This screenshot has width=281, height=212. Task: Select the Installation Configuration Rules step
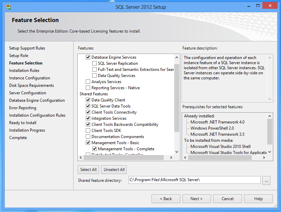click(37, 115)
